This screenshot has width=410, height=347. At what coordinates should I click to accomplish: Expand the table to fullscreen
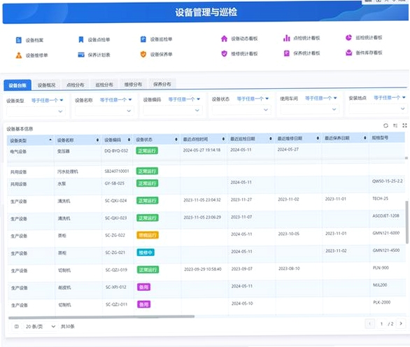point(405,125)
